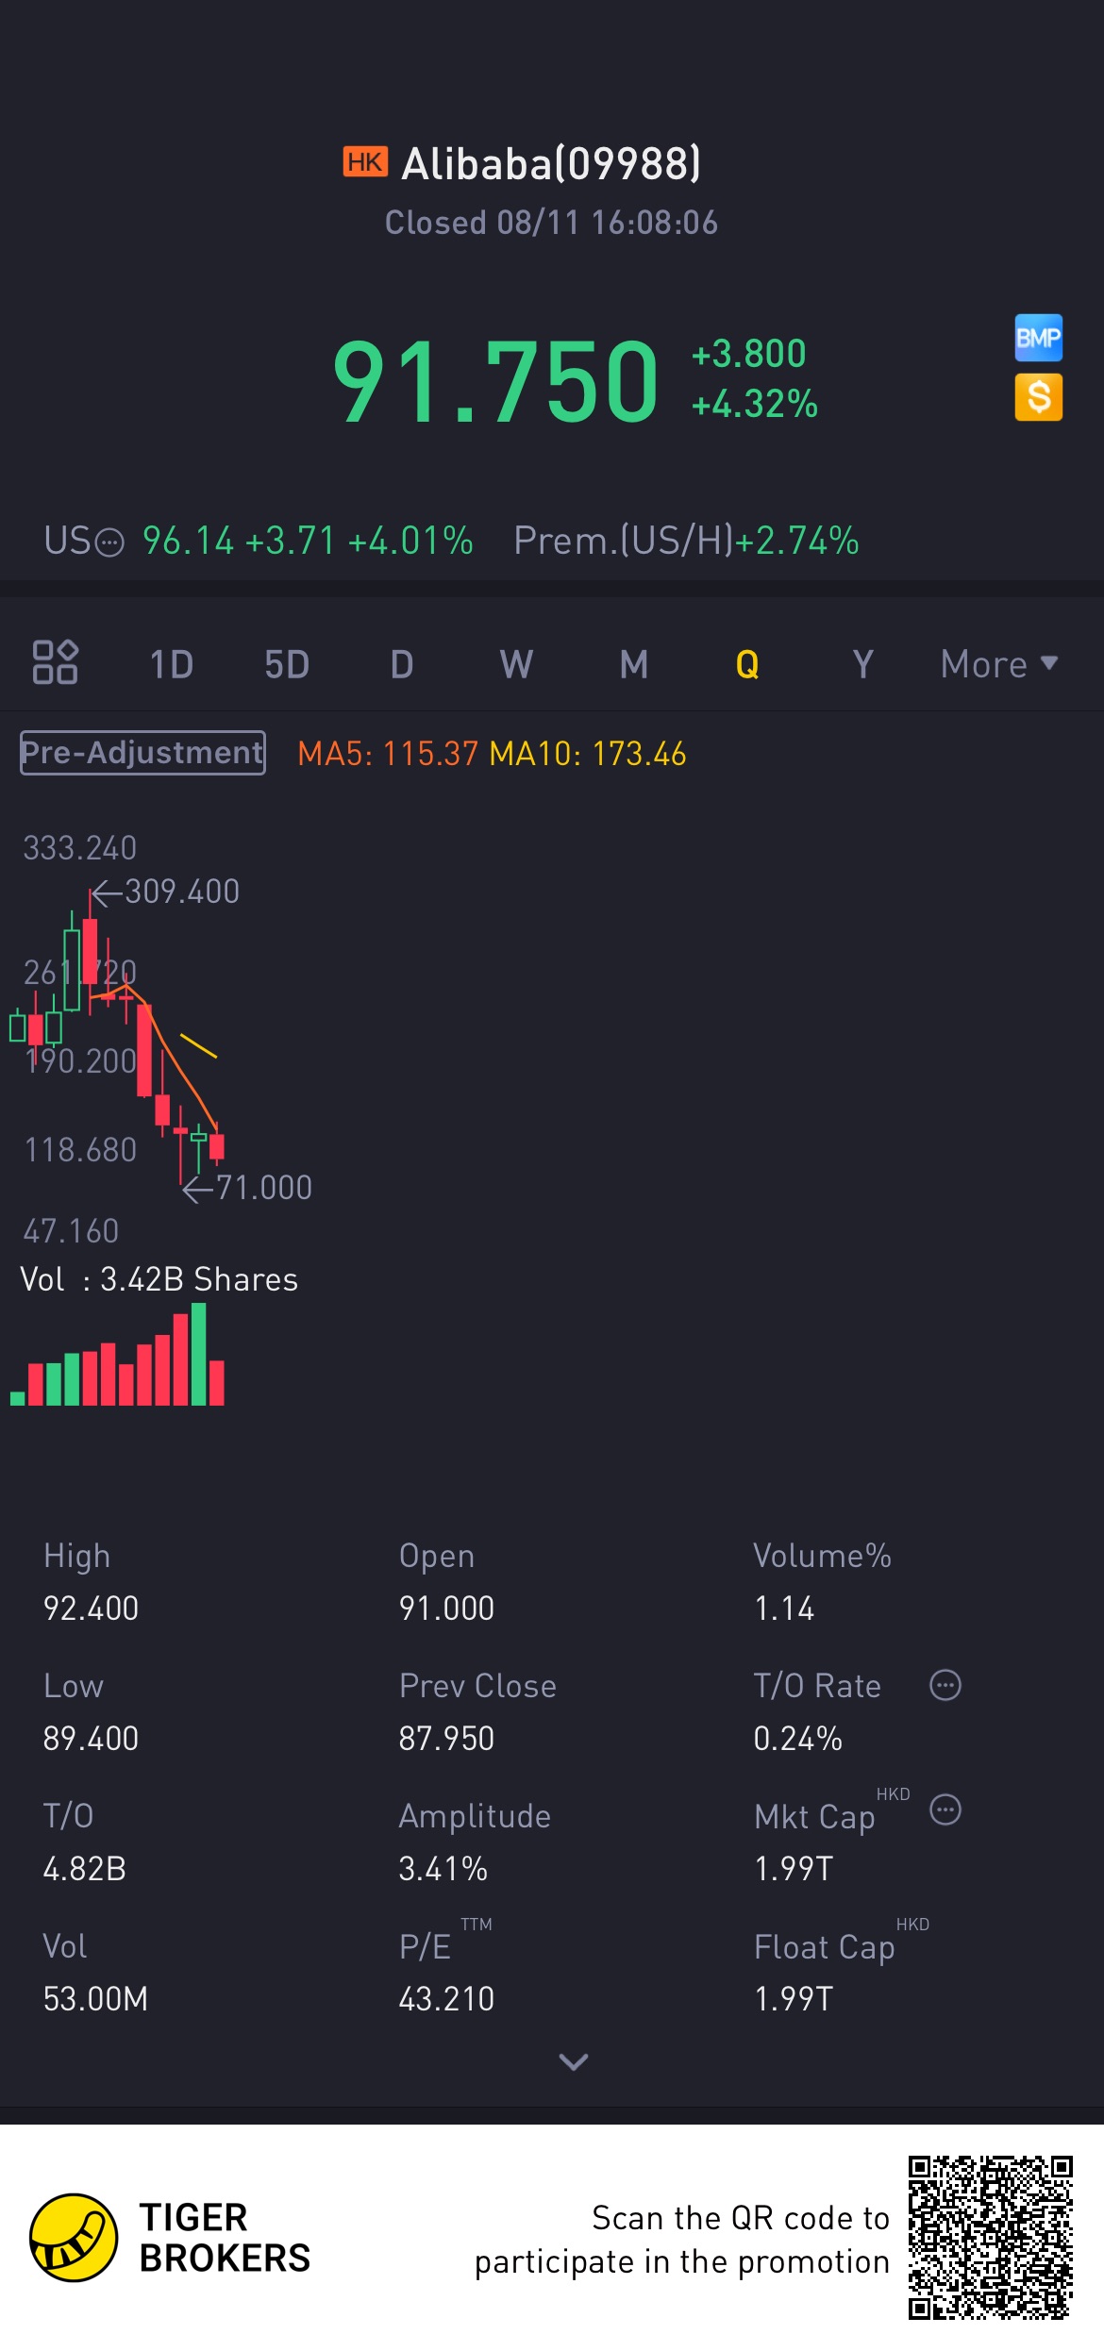Select the 5D chart tab

pos(287,664)
